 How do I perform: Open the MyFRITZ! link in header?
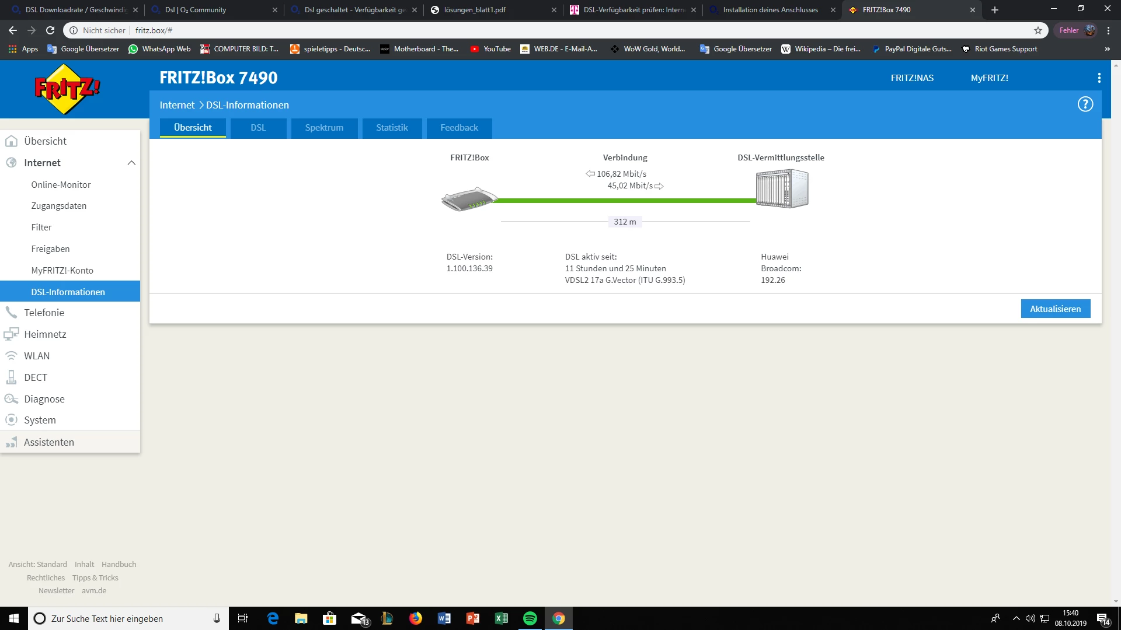tap(989, 78)
